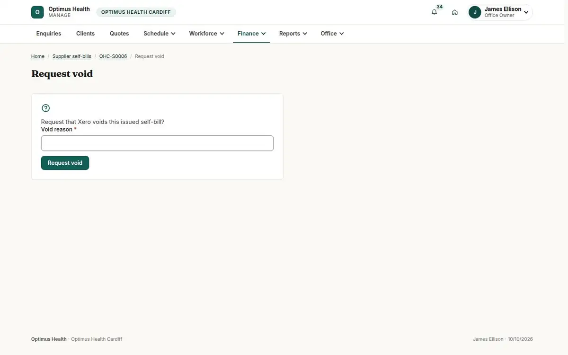The width and height of the screenshot is (568, 355).
Task: Click the James Ellison avatar
Action: (x=475, y=12)
